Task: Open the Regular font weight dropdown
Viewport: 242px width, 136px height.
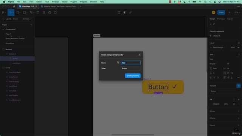Action: [213, 64]
